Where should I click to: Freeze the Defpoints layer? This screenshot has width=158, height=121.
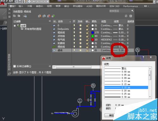80,29
